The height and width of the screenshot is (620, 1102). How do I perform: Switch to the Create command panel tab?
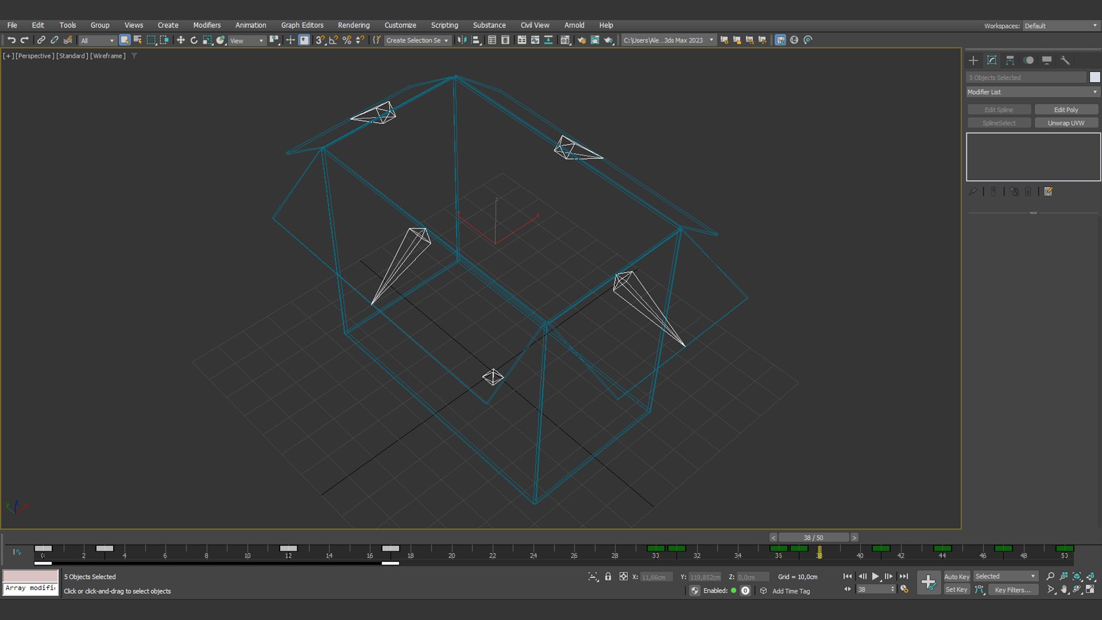point(973,60)
